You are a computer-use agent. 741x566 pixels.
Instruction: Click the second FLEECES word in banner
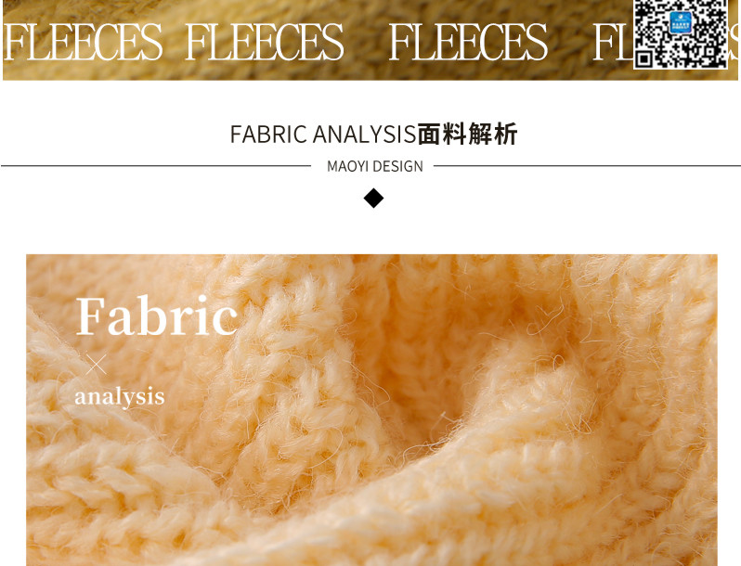264,42
